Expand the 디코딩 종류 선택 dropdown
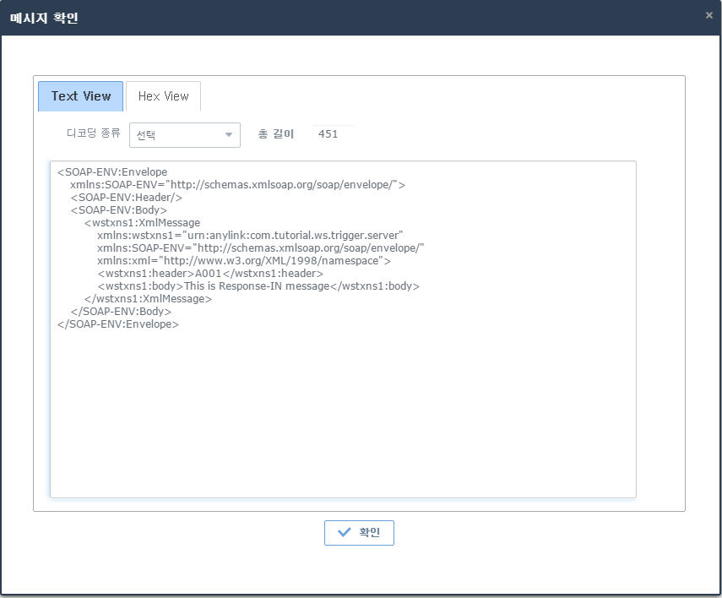The image size is (722, 598). click(x=185, y=135)
